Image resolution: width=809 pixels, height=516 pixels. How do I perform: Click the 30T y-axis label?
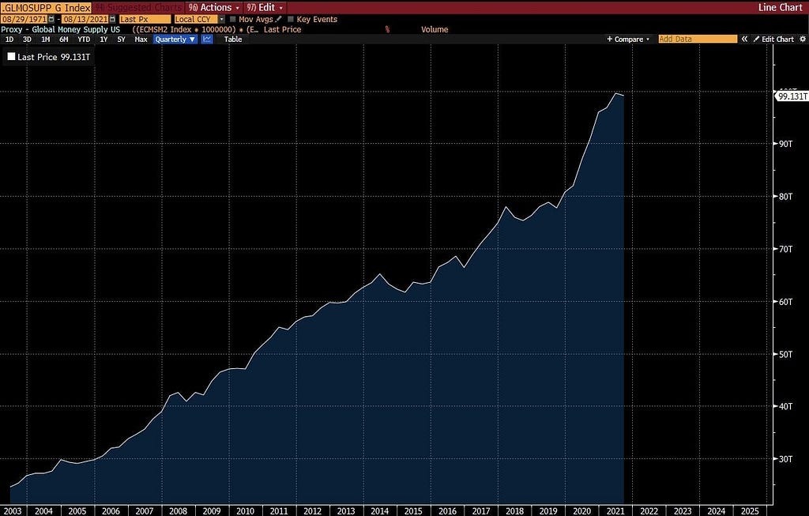pos(786,459)
